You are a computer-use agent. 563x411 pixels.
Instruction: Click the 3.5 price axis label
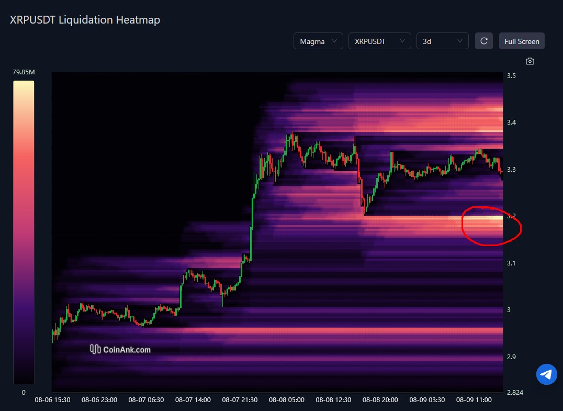511,75
